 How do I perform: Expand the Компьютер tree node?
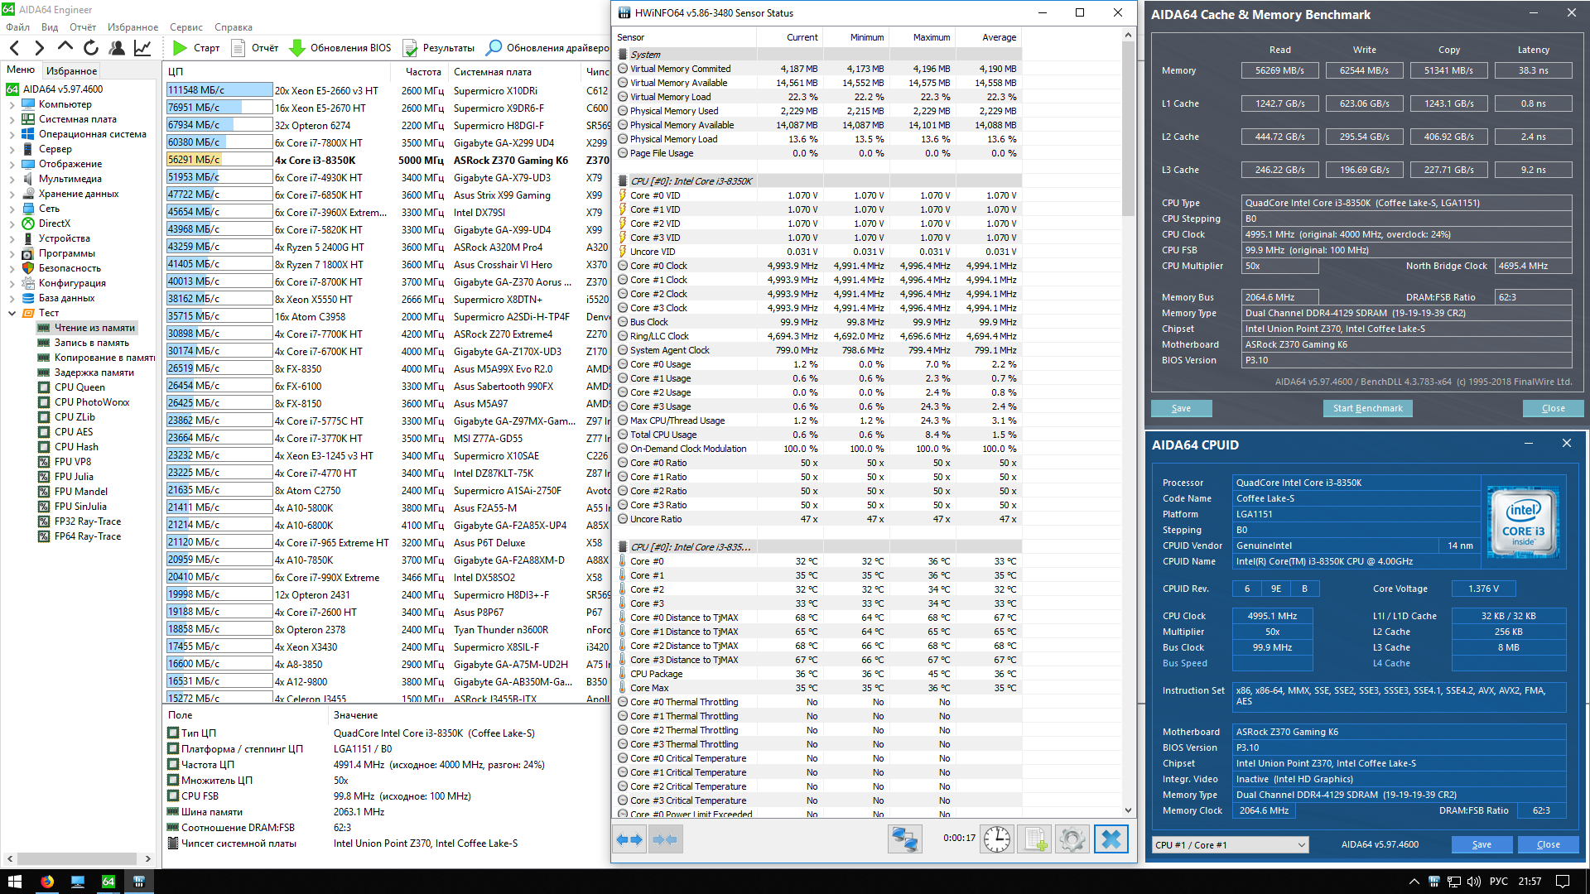coord(12,104)
